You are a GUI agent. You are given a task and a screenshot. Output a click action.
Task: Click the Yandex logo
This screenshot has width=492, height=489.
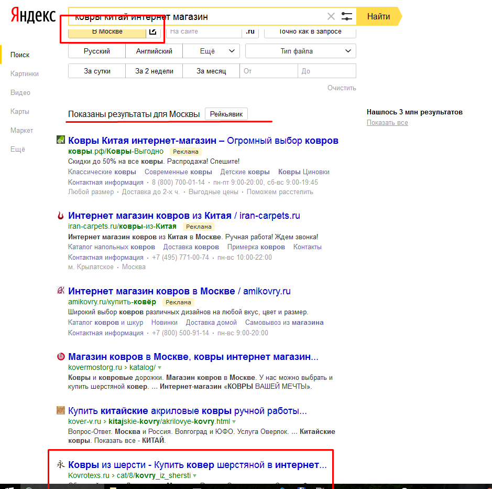(33, 16)
